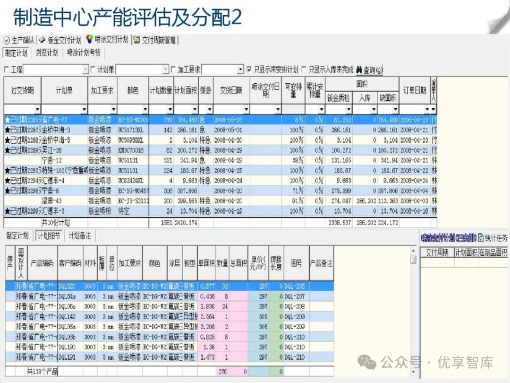
Task: Select the 湿香-43 plan row
Action: click(x=220, y=200)
